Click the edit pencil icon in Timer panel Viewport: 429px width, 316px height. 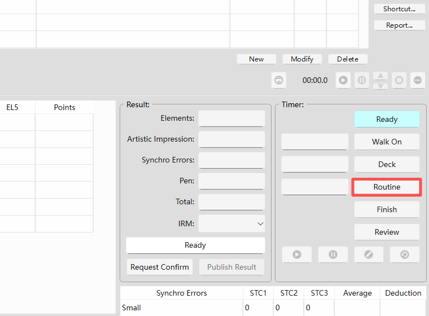369,254
